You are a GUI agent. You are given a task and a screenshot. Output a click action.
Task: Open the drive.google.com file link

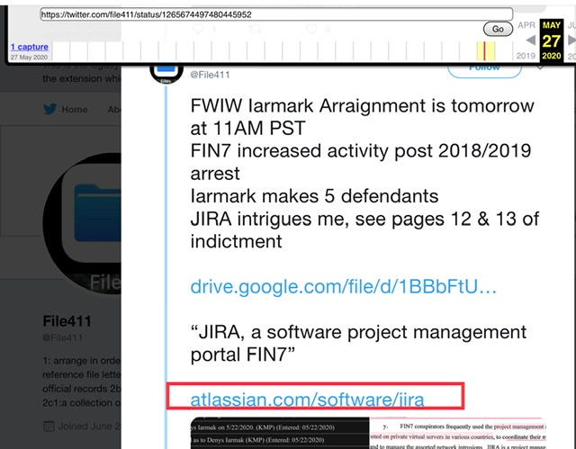tap(344, 286)
